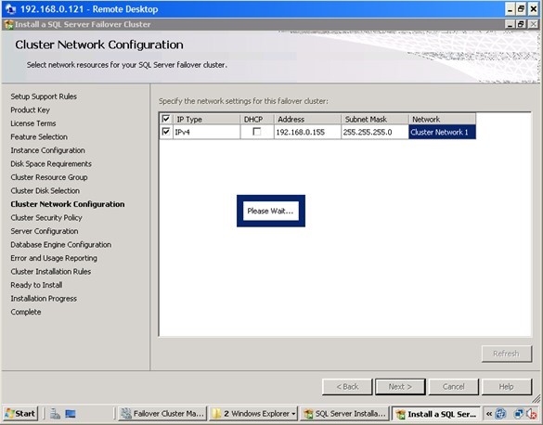
Task: Click the globe system tray icon
Action: click(500, 414)
